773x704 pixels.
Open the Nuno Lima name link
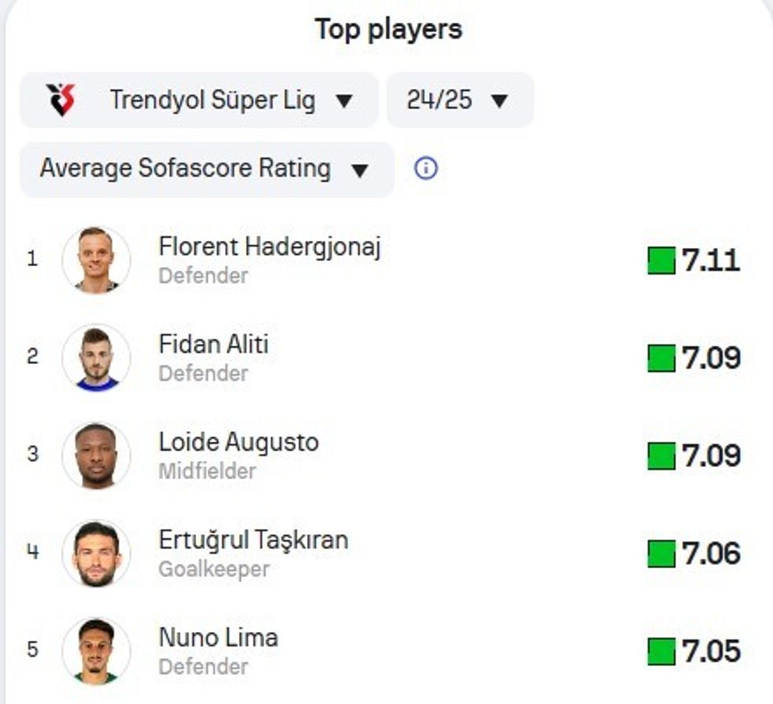pos(218,638)
